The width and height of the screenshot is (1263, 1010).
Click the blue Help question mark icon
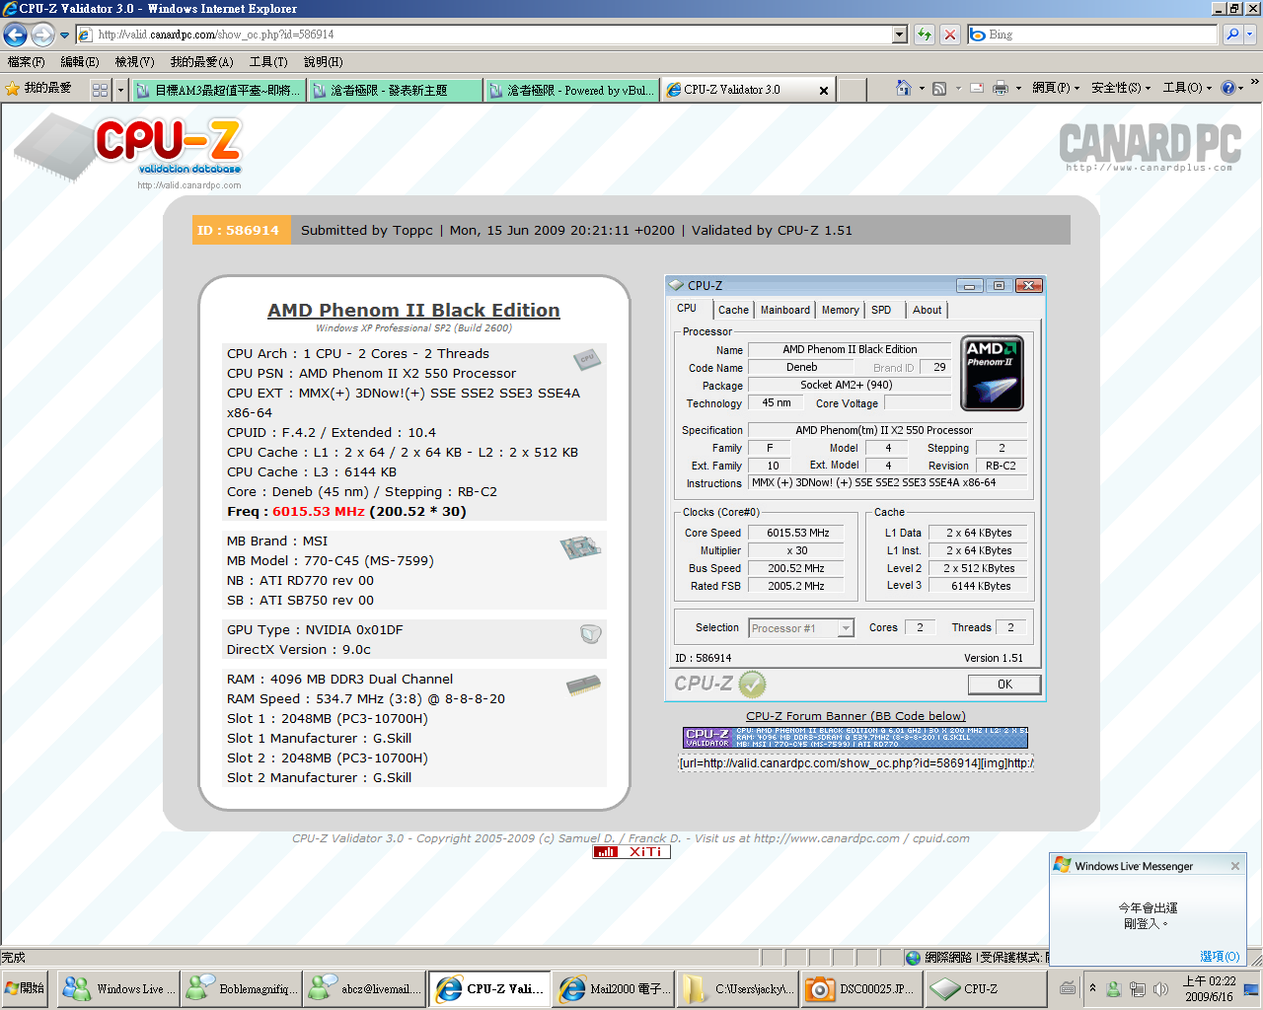pyautogui.click(x=1227, y=88)
